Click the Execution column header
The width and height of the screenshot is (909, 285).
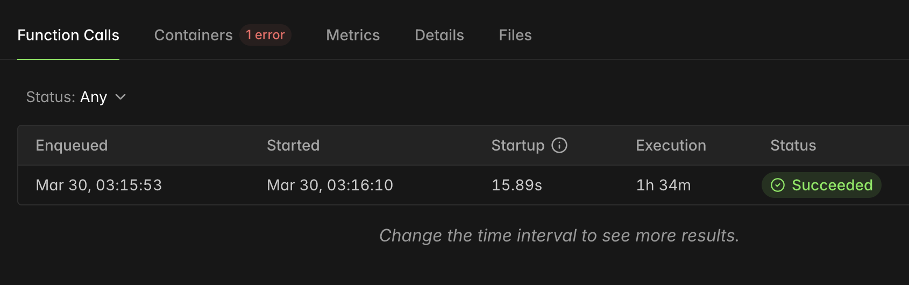click(671, 145)
